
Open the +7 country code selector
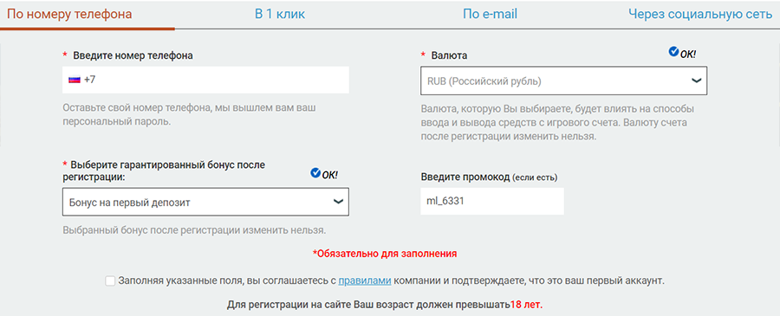coord(82,80)
